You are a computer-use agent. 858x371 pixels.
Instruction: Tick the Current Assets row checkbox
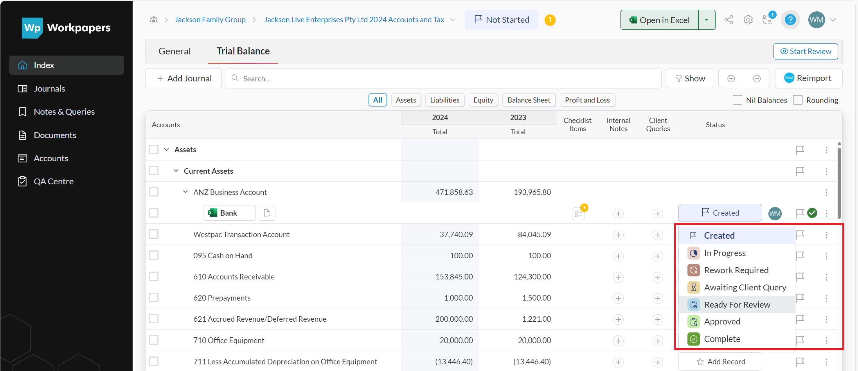154,171
